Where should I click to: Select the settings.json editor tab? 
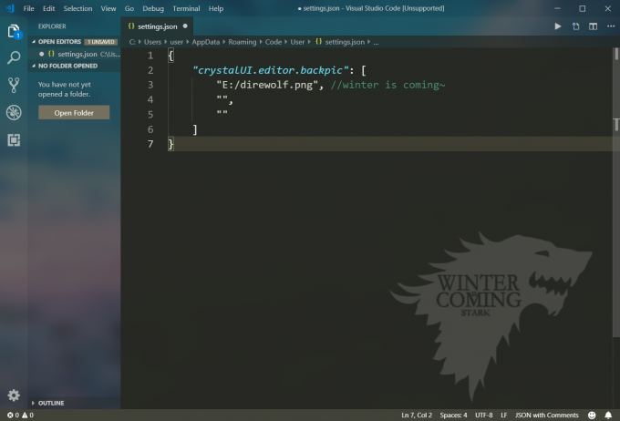157,26
